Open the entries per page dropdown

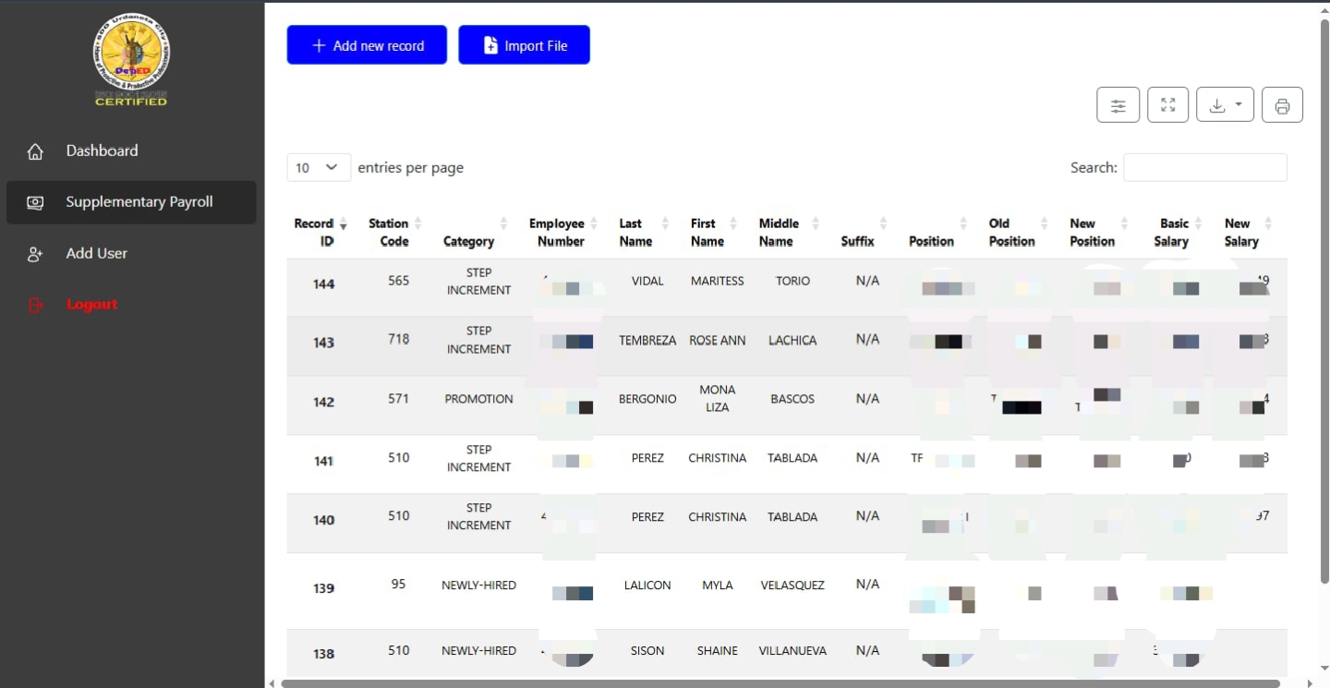coord(319,167)
